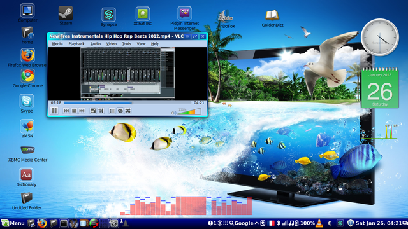This screenshot has height=229, width=408.
Task: Open the Media menu in VLC
Action: click(x=57, y=44)
